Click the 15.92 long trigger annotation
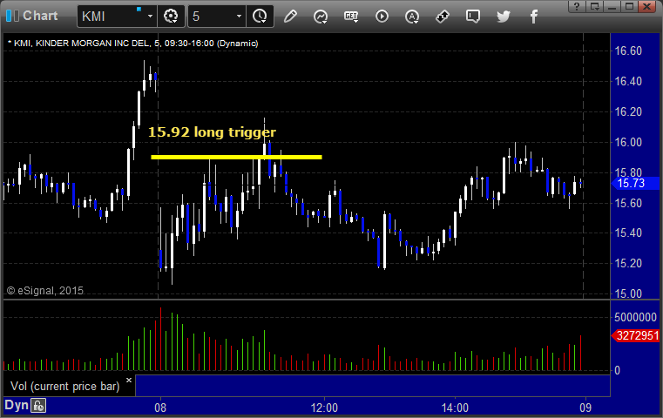The height and width of the screenshot is (418, 663). coord(212,131)
